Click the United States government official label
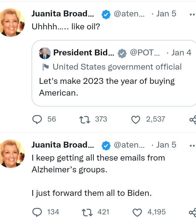The image size is (196, 224). (117, 67)
